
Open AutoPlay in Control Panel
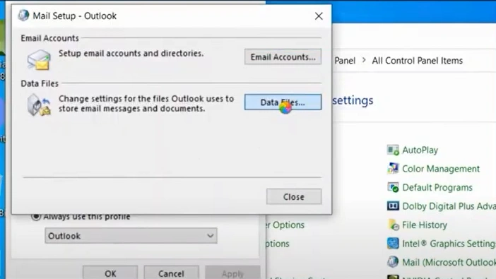pos(420,150)
